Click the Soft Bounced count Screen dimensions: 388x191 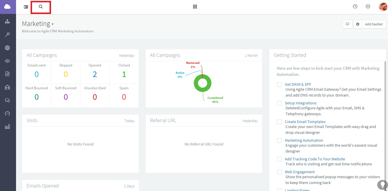[66, 97]
